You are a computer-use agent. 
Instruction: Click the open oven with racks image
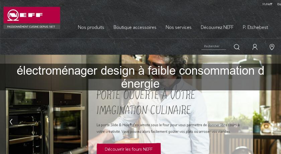tap(28, 121)
